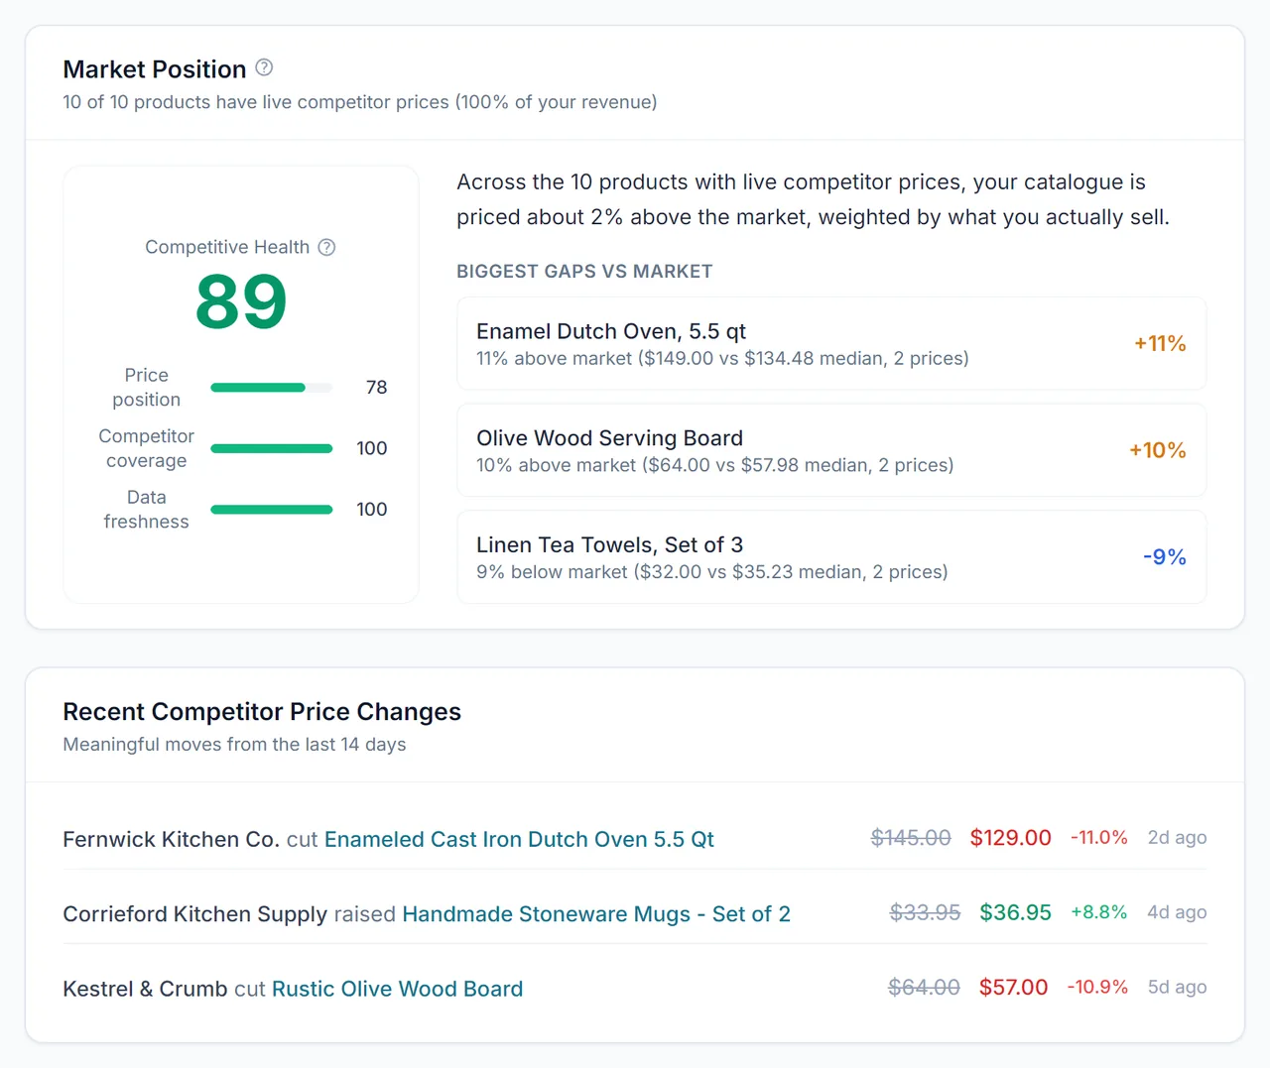The height and width of the screenshot is (1068, 1270).
Task: Click the new price $129.00
Action: point(1010,838)
